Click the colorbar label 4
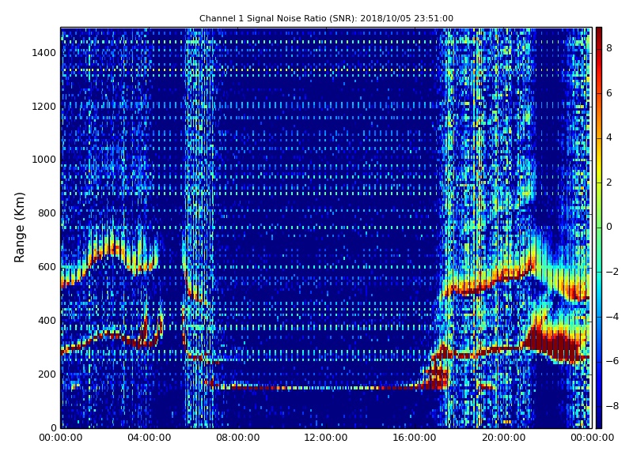 (x=609, y=137)
